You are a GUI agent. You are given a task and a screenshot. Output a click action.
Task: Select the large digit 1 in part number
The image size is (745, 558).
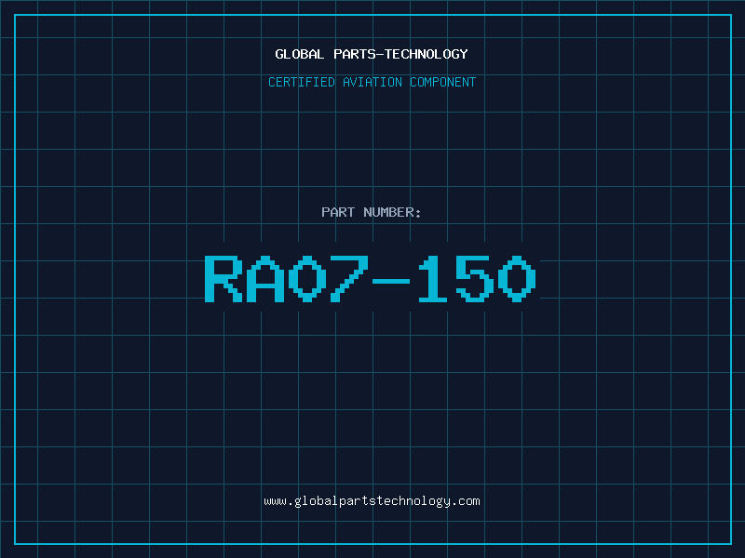coord(433,279)
